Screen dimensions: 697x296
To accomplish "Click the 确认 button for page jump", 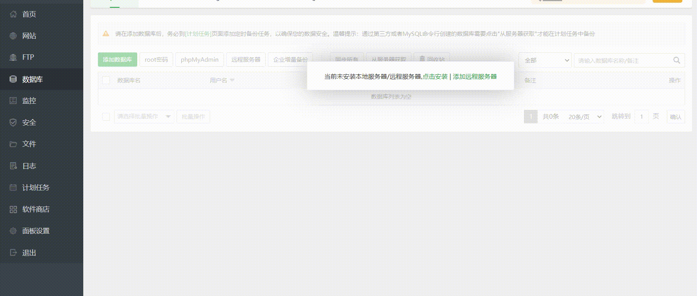I will click(676, 117).
